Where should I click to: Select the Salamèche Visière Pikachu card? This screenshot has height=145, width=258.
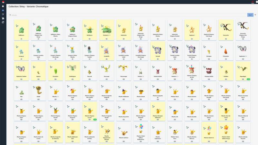[x=158, y=30]
